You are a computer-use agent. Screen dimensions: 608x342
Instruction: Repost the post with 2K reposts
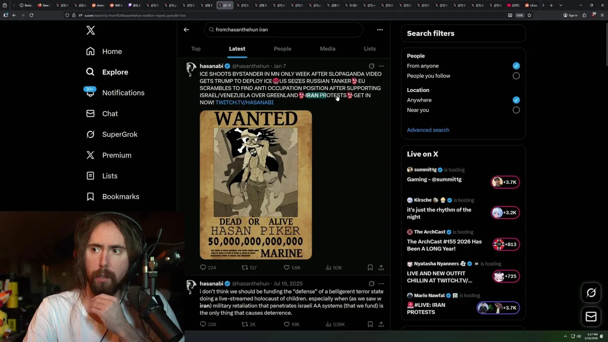(x=248, y=324)
